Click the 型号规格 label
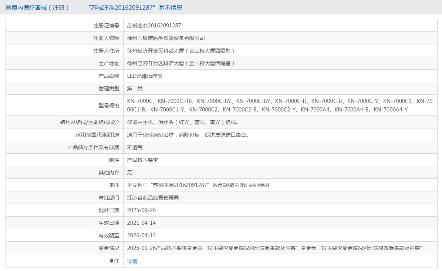This screenshot has width=442, height=271. point(109,105)
